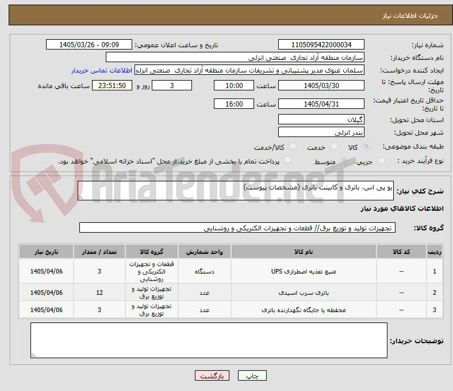Click the بازگشت back button
The image size is (453, 391).
(212, 375)
